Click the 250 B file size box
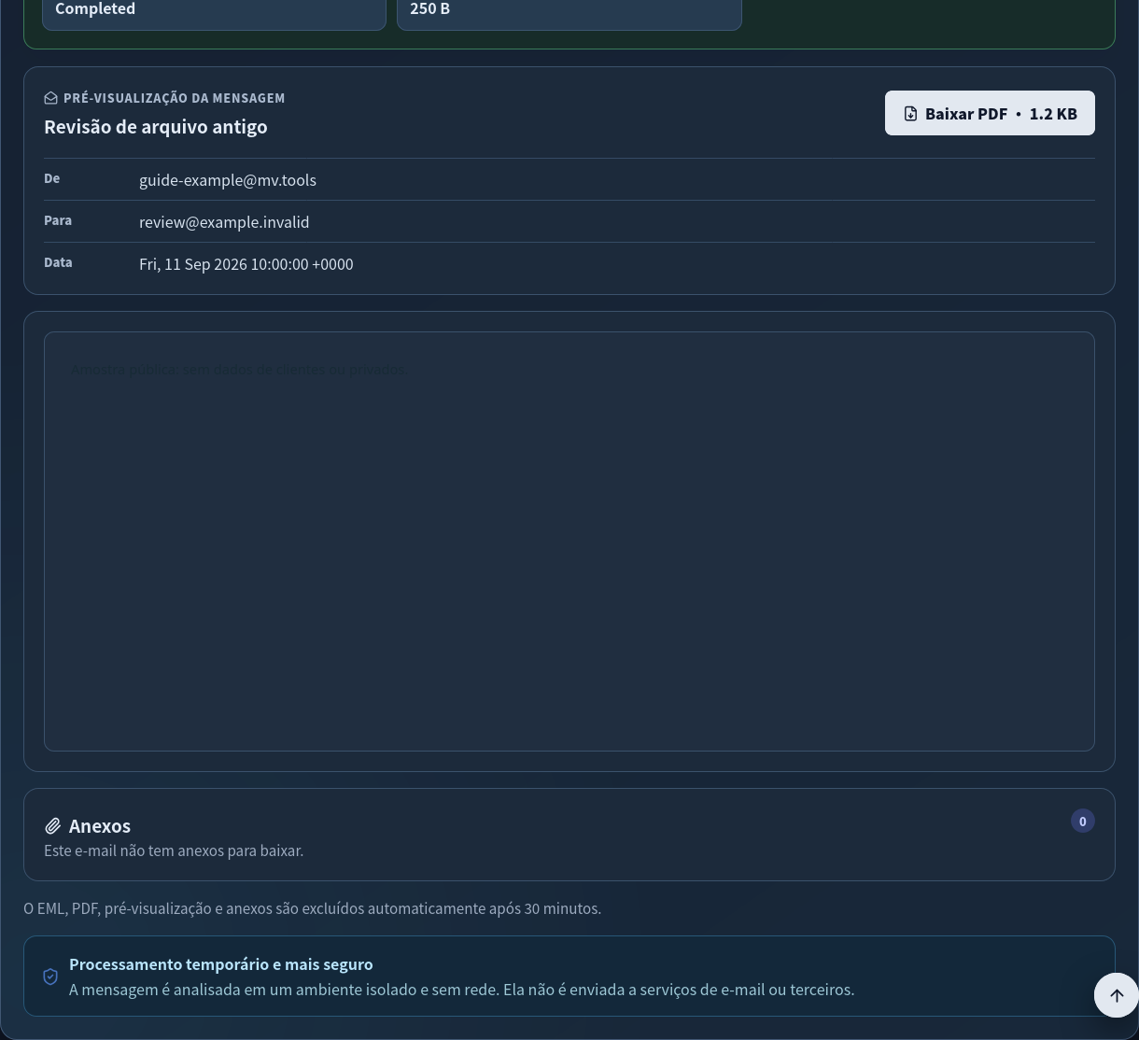 [569, 11]
